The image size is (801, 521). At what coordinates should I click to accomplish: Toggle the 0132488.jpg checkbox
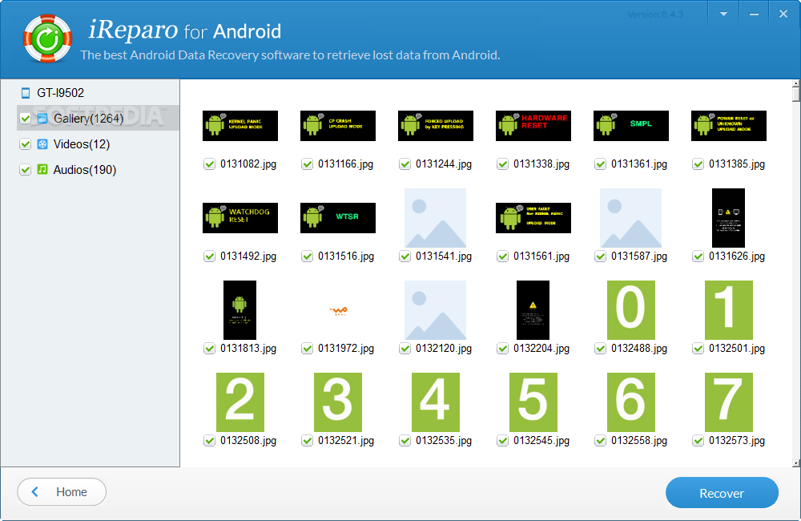click(x=600, y=348)
